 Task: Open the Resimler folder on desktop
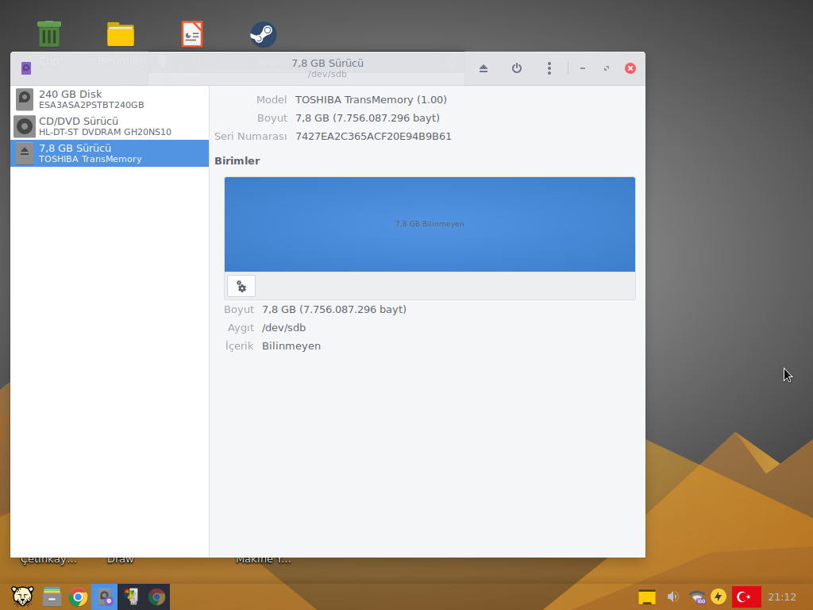coord(121,35)
